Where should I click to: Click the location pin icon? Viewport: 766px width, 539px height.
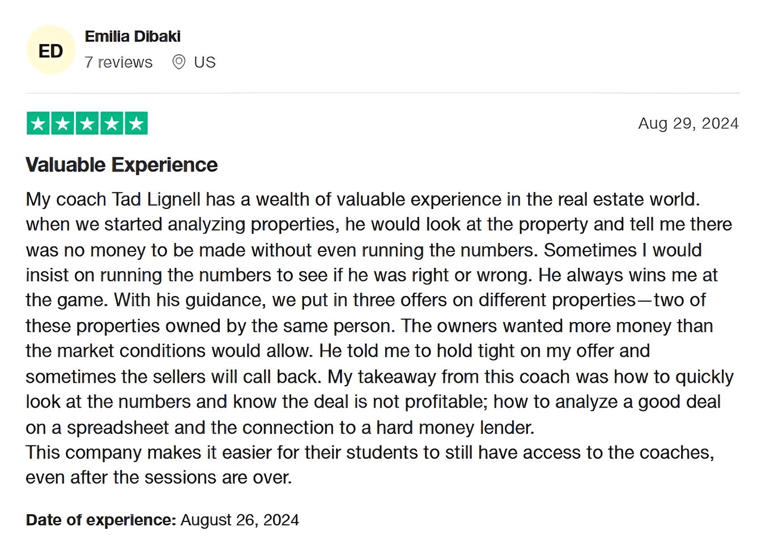(x=178, y=62)
